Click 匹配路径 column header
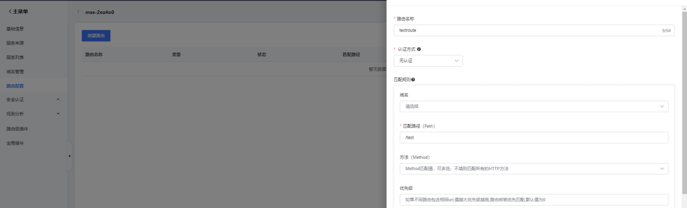The width and height of the screenshot is (687, 208). click(x=352, y=55)
